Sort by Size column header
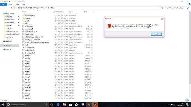 pyautogui.click(x=86, y=12)
